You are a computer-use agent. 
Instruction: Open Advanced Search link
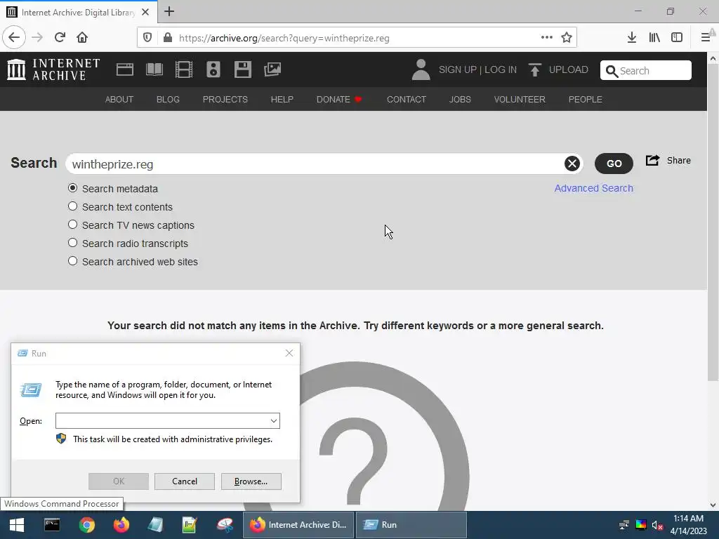click(594, 188)
